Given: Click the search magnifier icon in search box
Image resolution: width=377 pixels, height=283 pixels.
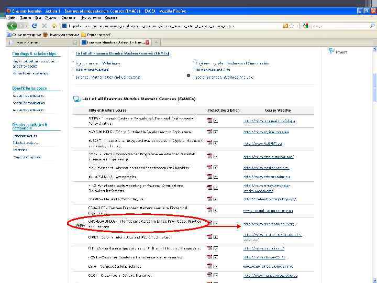Looking at the screenshot, I should 372,26.
